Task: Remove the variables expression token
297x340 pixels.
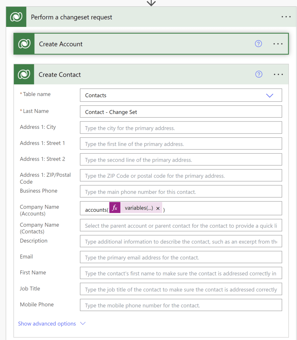Action: tap(158, 209)
